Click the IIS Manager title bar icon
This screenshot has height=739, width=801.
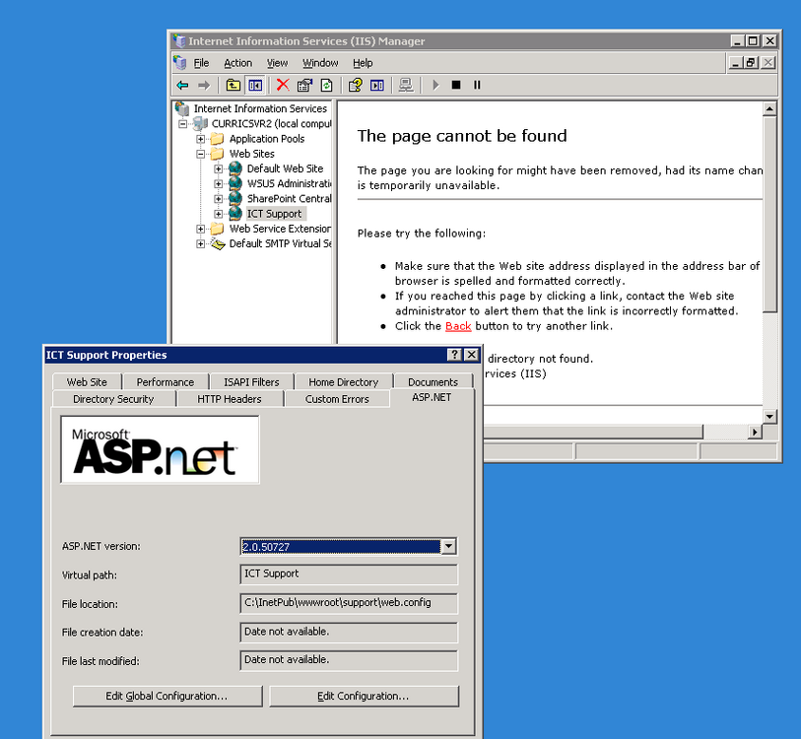pyautogui.click(x=179, y=40)
